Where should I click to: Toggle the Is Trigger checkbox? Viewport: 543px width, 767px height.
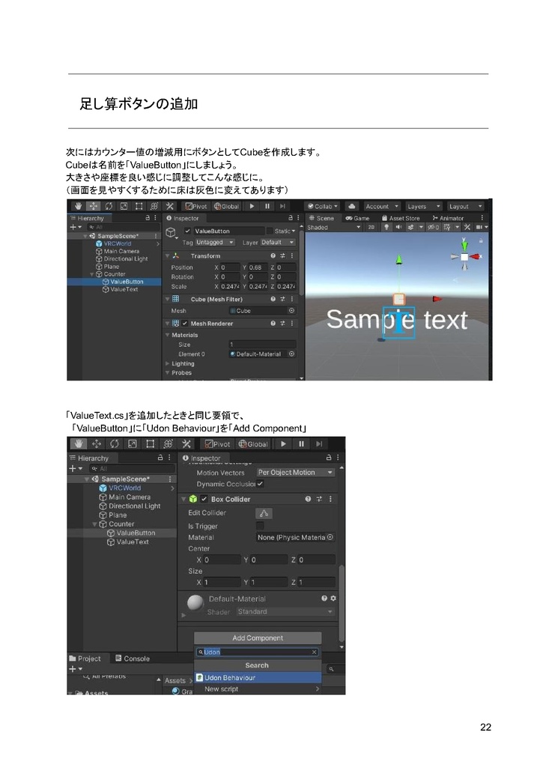(260, 526)
